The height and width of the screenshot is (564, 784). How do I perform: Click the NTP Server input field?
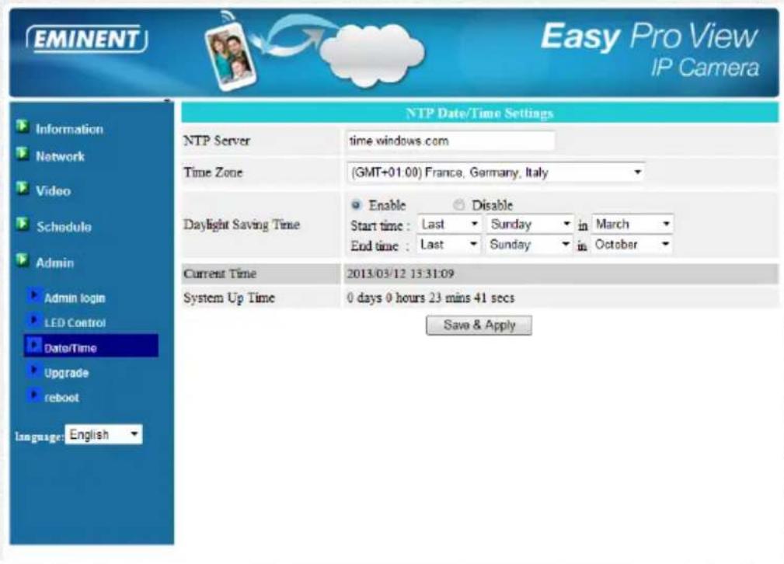coord(450,141)
